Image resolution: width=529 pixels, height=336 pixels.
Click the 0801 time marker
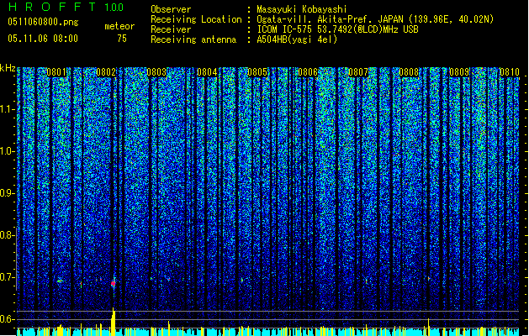[56, 72]
